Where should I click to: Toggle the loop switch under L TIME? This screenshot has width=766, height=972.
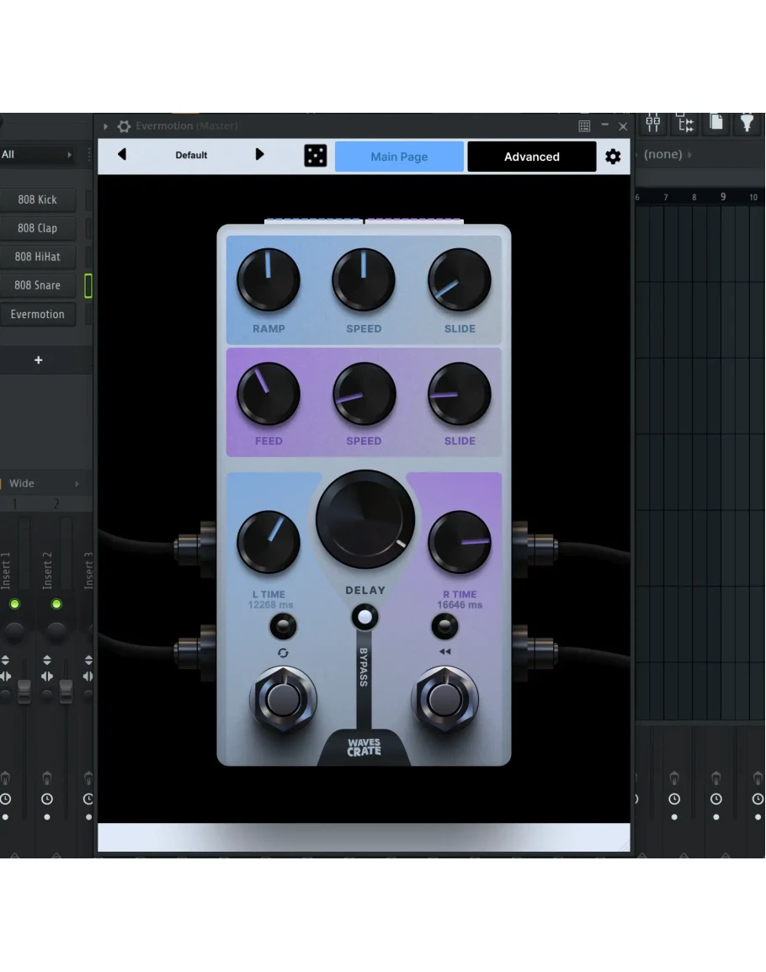tap(283, 626)
